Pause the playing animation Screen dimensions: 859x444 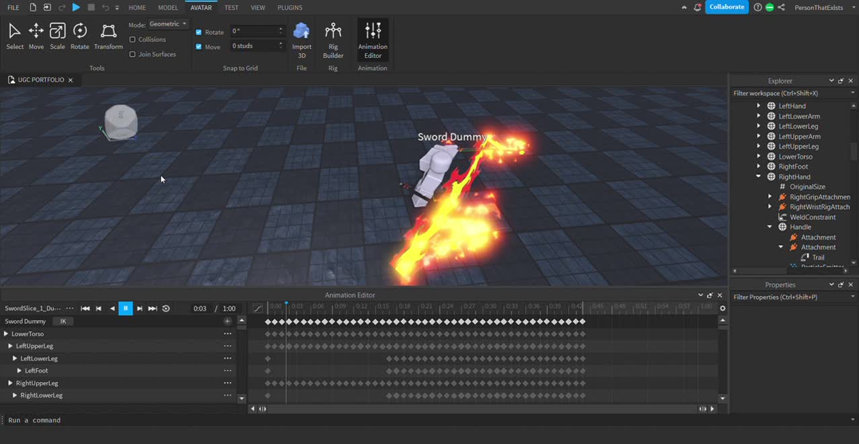click(125, 308)
